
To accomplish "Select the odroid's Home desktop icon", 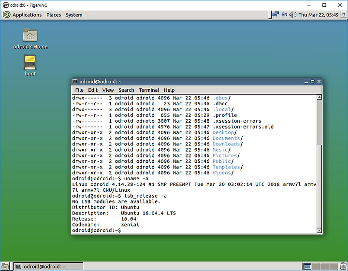I will click(30, 38).
